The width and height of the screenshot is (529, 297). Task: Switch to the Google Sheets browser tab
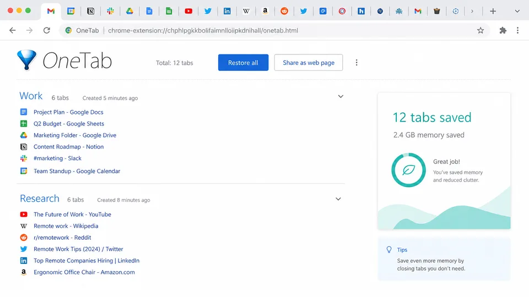pyautogui.click(x=169, y=11)
